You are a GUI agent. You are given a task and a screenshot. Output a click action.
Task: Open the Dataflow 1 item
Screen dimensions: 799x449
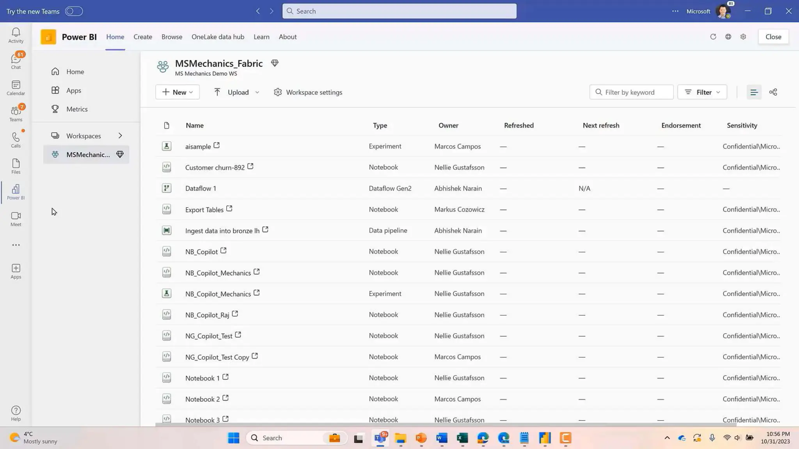201,188
